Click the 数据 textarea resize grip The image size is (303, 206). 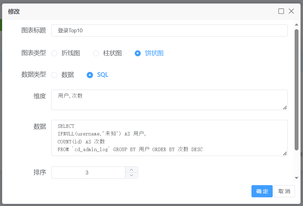(x=285, y=153)
